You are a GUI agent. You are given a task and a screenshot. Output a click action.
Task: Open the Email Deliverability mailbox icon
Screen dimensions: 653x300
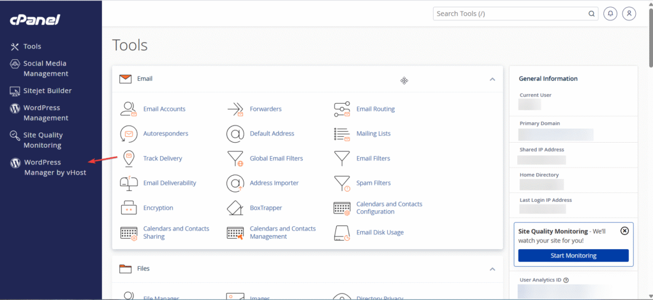128,183
